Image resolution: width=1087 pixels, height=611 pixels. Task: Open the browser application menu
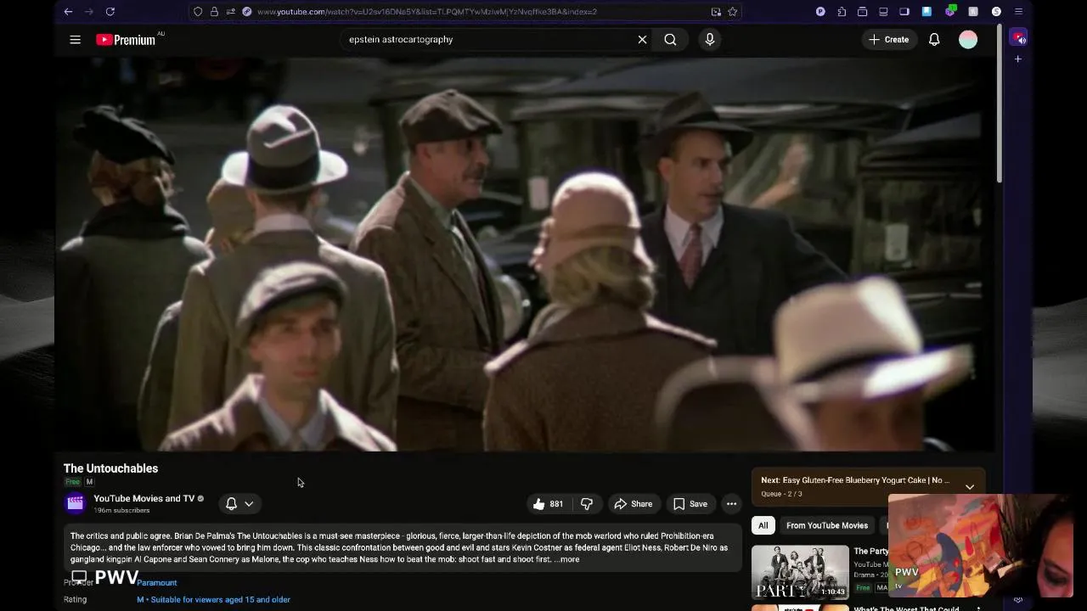pos(1018,11)
